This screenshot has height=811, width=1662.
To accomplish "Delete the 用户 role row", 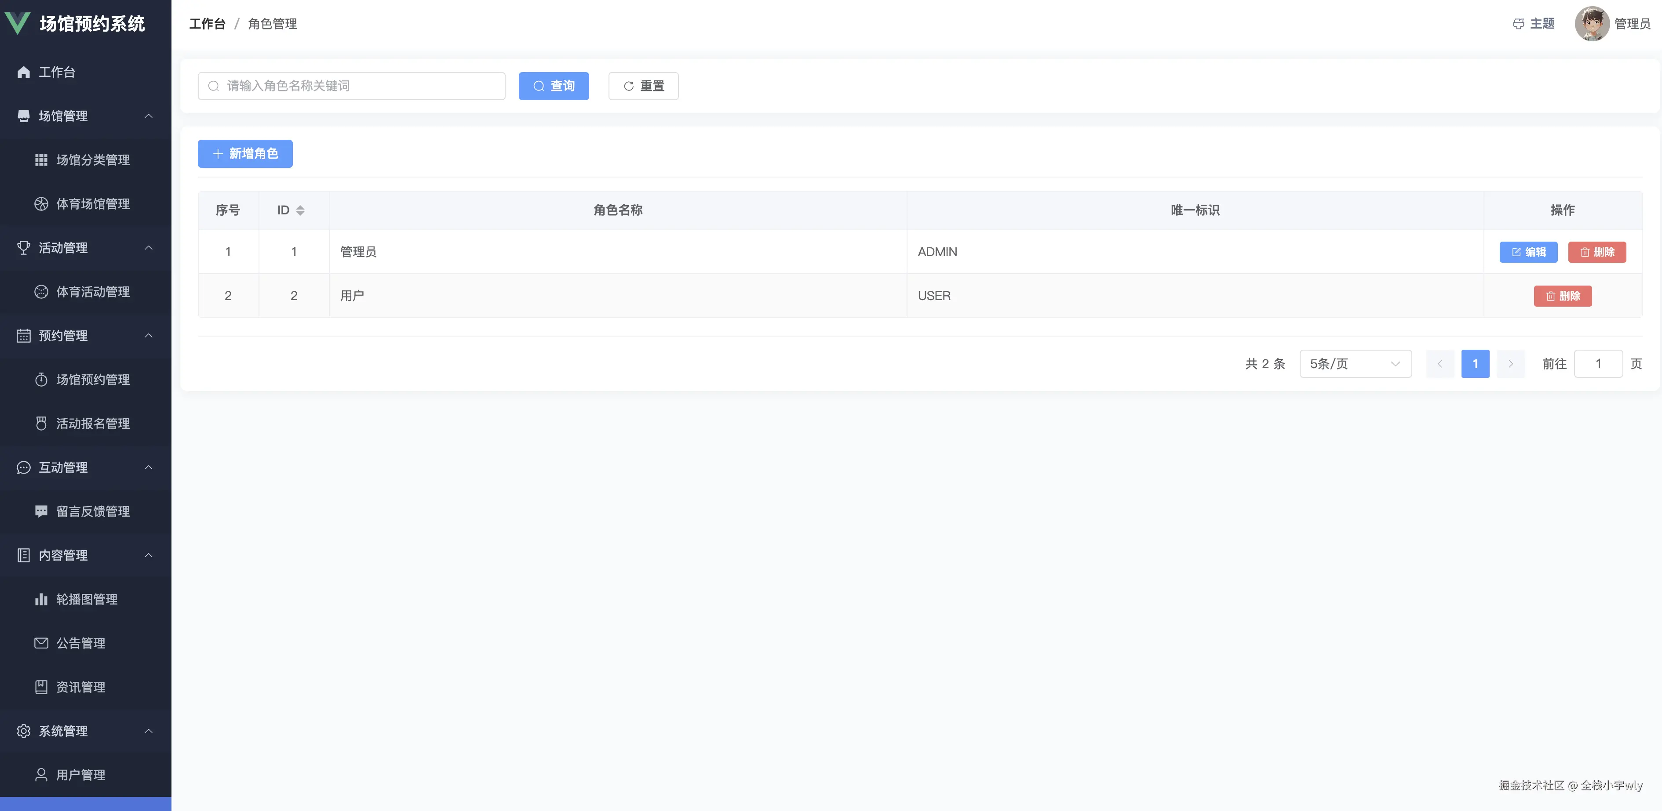I will coord(1562,296).
